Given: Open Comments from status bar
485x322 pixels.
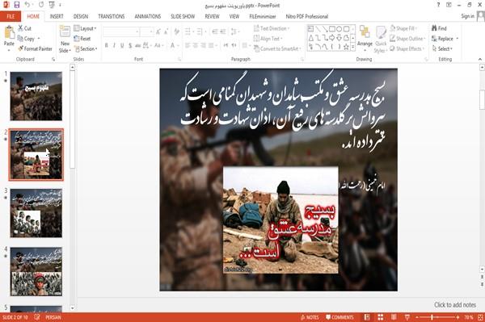Looking at the screenshot, I should [339, 317].
